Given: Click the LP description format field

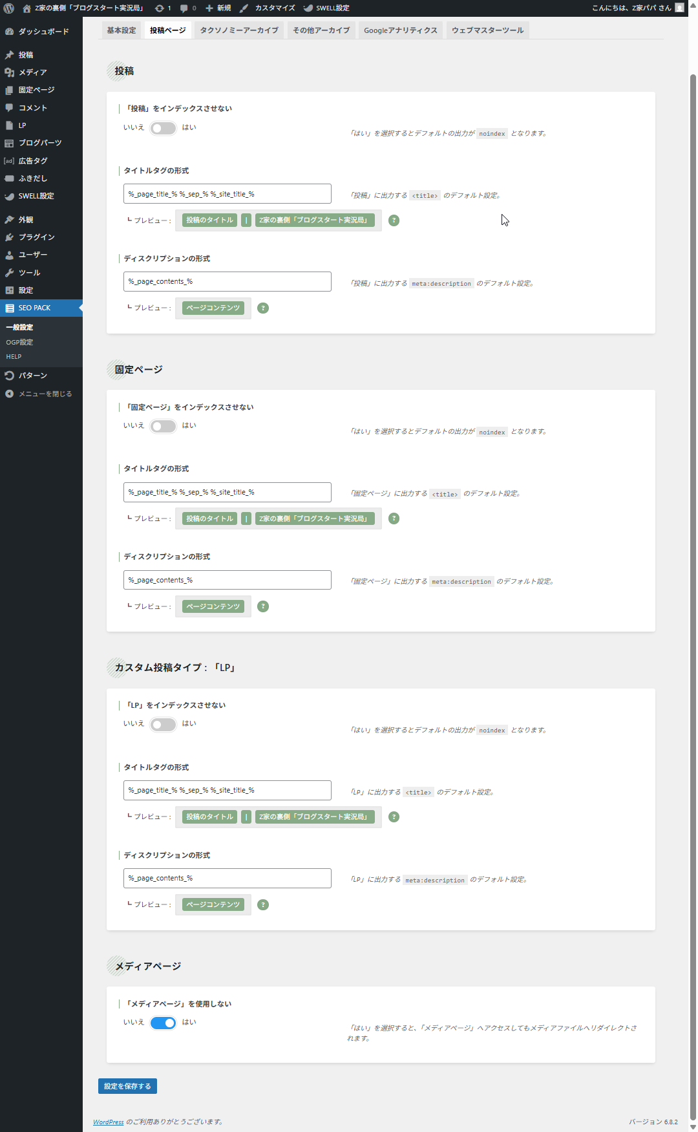Looking at the screenshot, I should [227, 879].
